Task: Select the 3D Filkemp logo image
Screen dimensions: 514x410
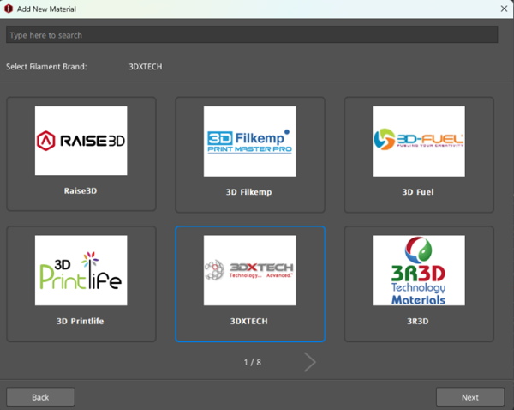Action: [249, 142]
